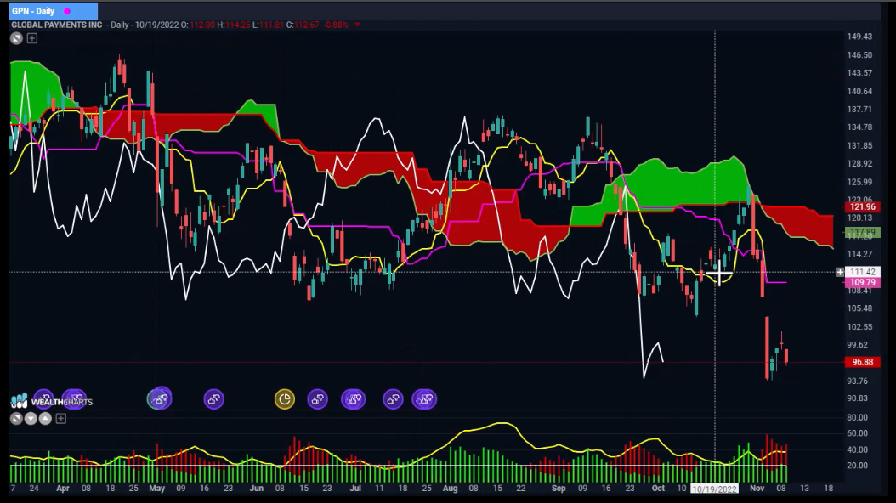This screenshot has width=896, height=503.
Task: Open the purple marker between May 16 and 23
Action: (213, 398)
